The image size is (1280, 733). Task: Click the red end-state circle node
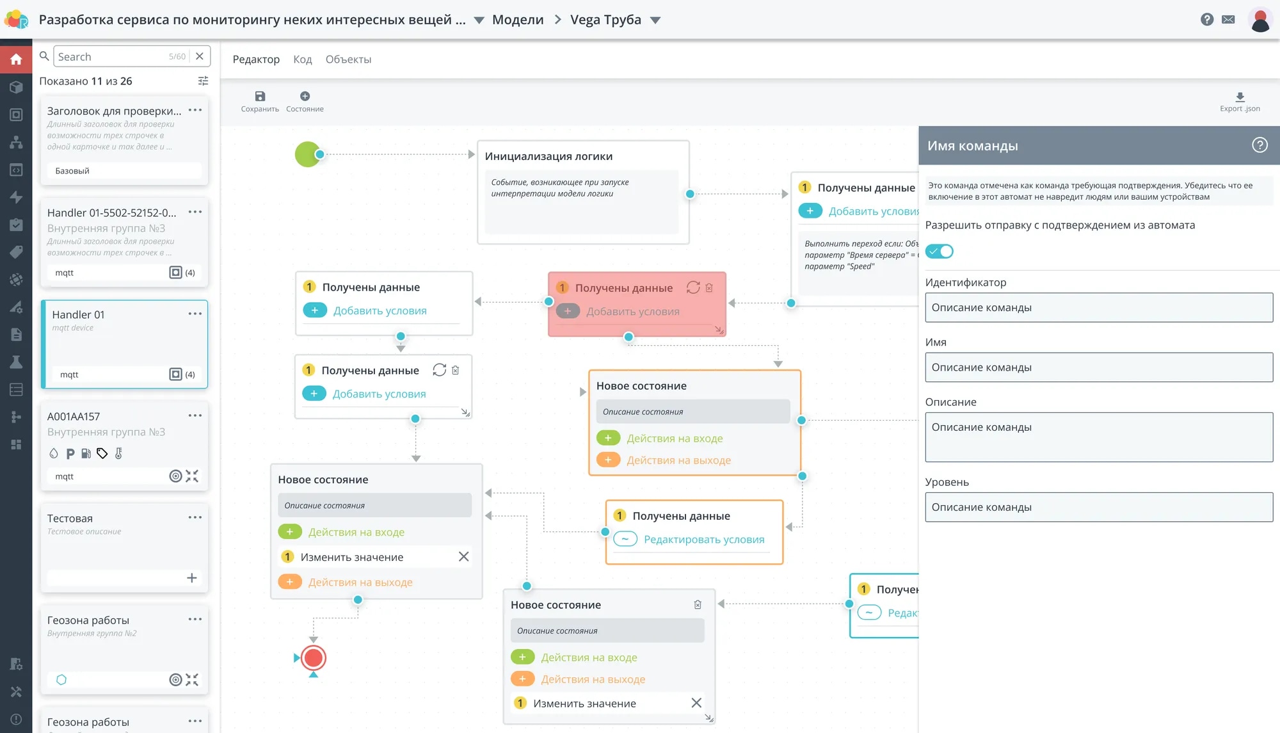(x=314, y=657)
